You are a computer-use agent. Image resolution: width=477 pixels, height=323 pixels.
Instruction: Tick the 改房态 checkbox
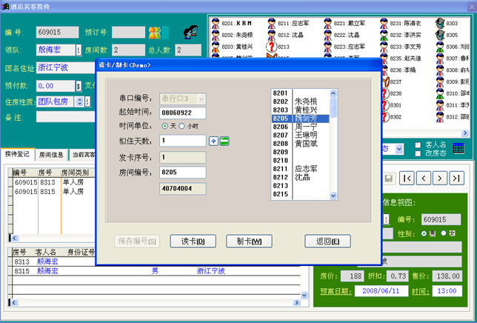pyautogui.click(x=419, y=153)
